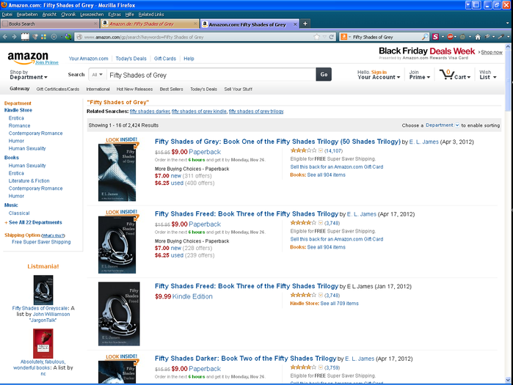Click the magnifier in the Firefox search box

pyautogui.click(x=425, y=37)
